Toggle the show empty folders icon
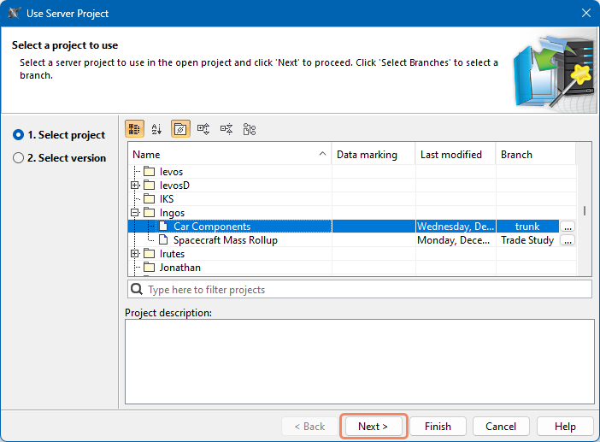Image resolution: width=600 pixels, height=442 pixels. pyautogui.click(x=180, y=129)
